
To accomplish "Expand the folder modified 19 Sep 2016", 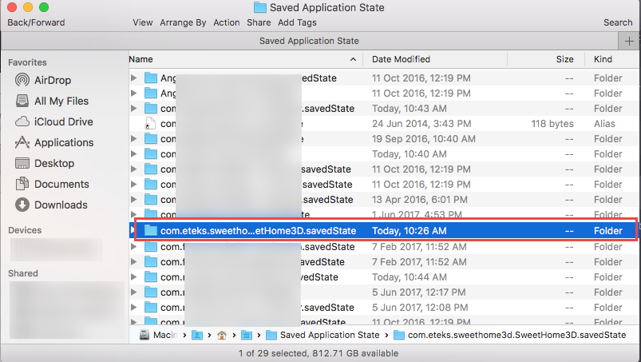I will click(x=133, y=139).
